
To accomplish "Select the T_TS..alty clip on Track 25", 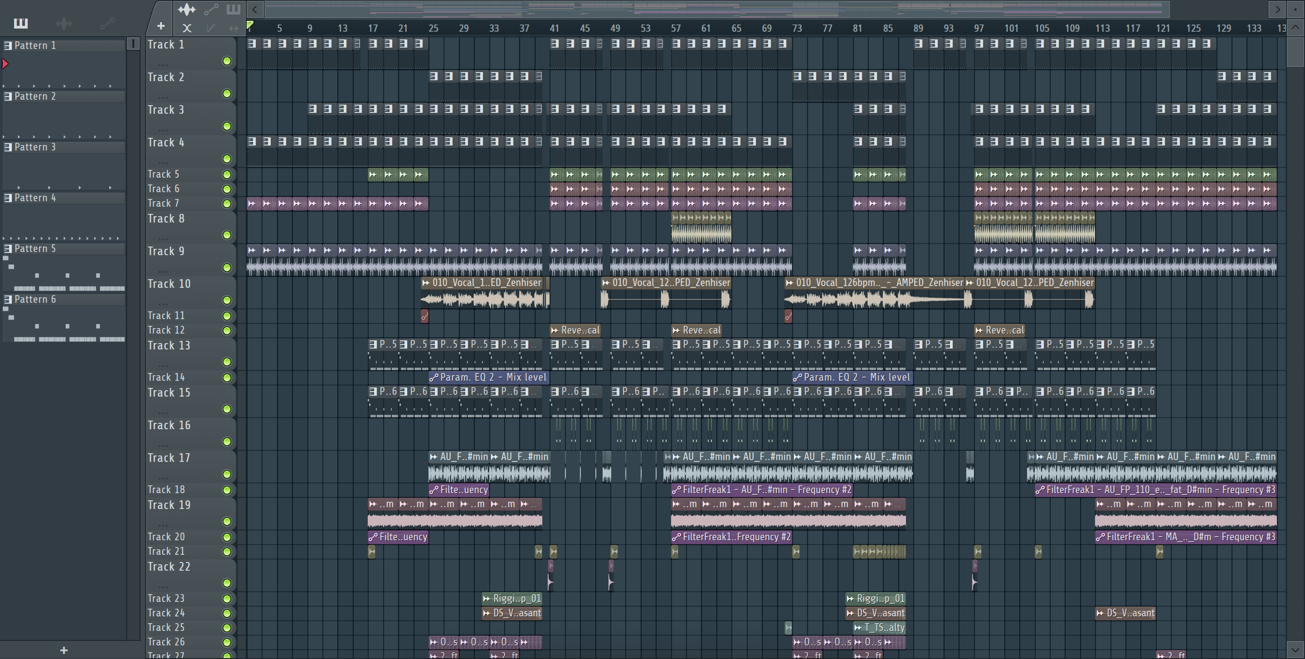I will click(880, 628).
